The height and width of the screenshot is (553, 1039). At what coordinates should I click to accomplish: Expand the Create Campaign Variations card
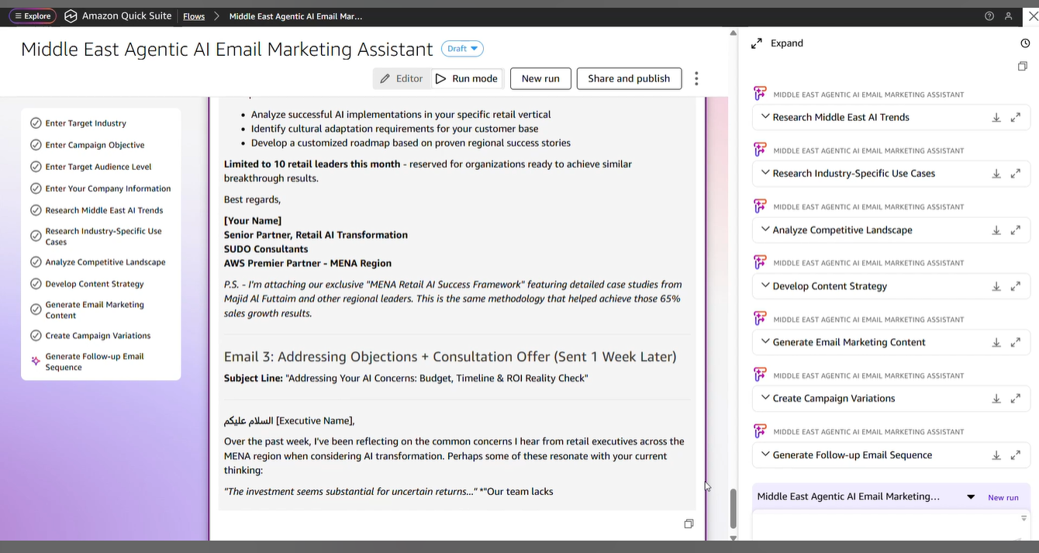pos(765,398)
